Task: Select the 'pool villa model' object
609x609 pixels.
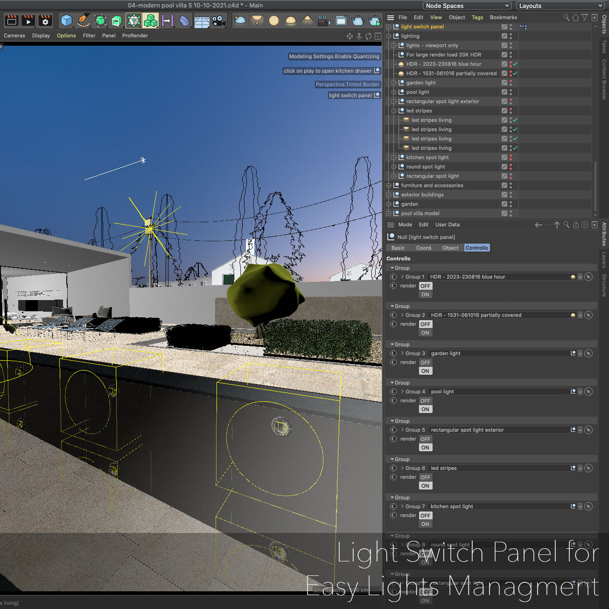Action: 420,213
